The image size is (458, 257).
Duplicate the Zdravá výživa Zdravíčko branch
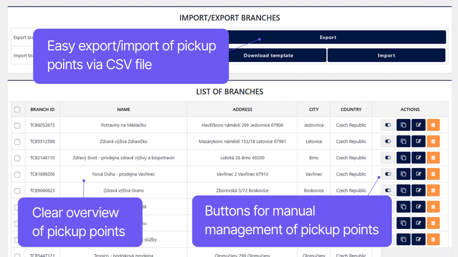pos(403,141)
